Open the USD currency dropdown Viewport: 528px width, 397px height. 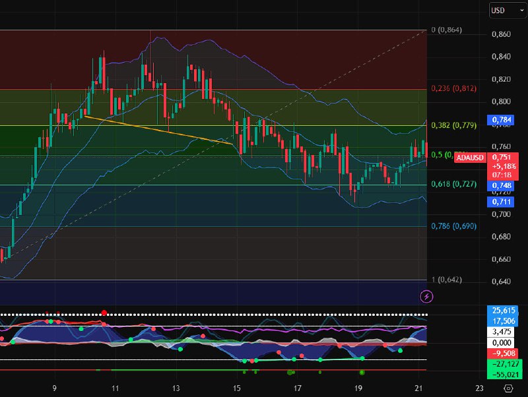pos(508,11)
